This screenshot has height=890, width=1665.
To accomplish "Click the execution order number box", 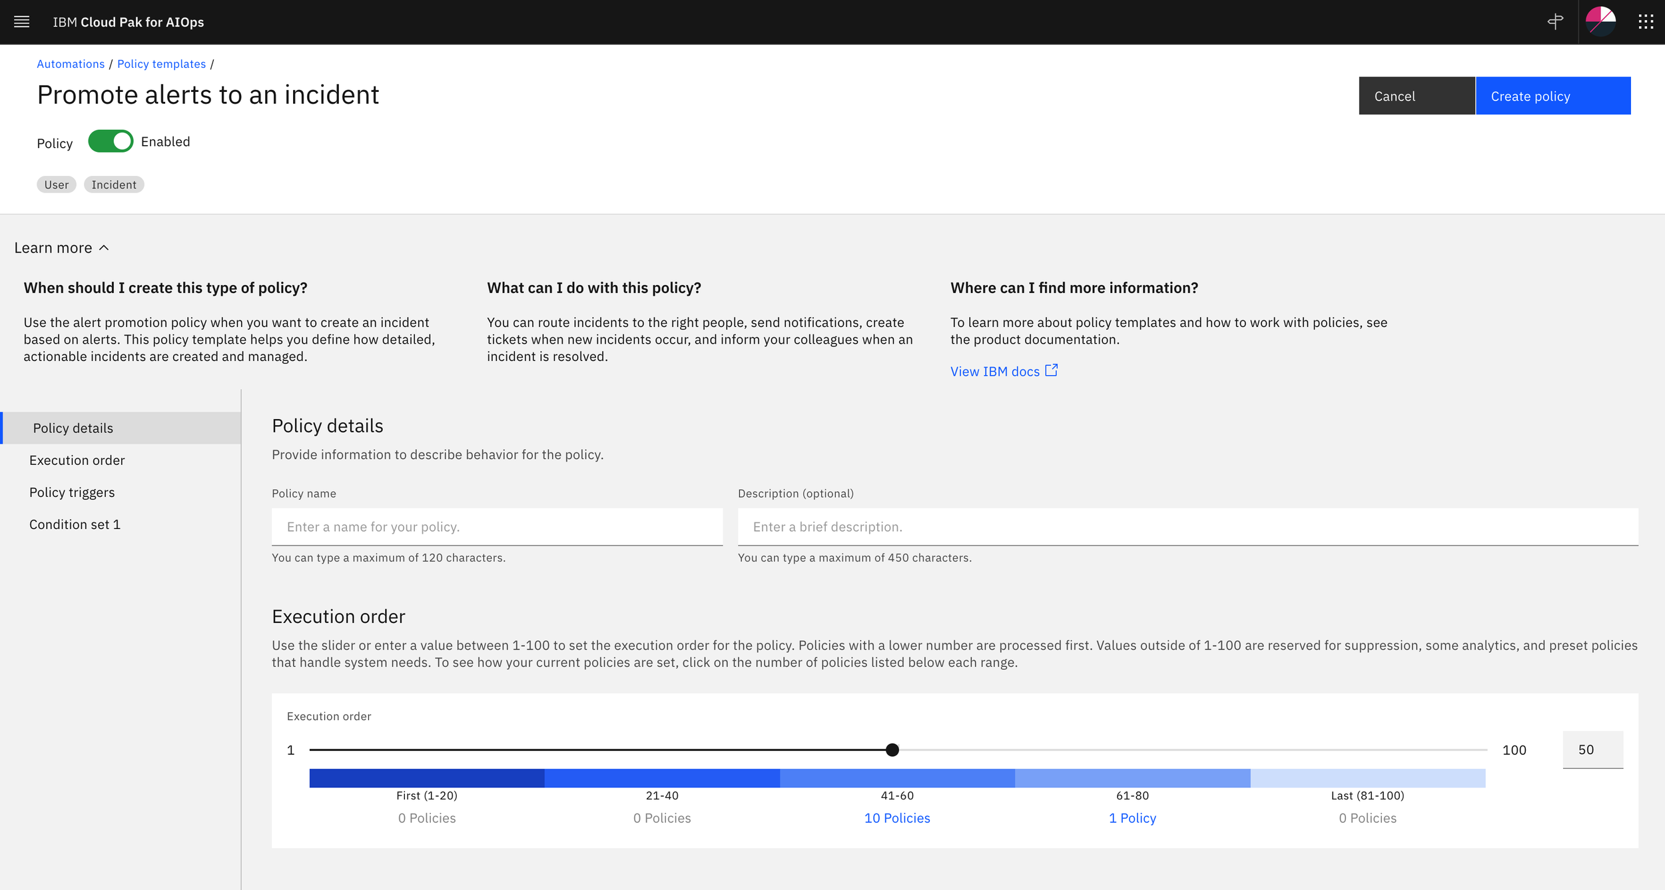I will [1592, 750].
